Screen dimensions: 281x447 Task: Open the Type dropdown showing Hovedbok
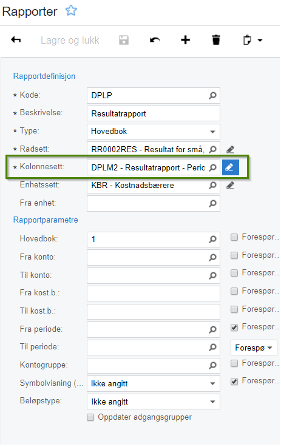[154, 132]
